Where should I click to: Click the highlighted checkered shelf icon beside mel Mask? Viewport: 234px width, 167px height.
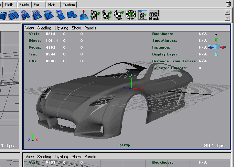point(142,15)
